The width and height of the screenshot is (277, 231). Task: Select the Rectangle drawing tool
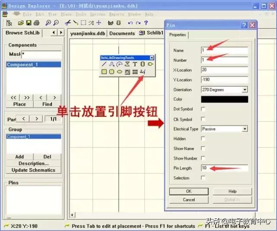(x=104, y=72)
